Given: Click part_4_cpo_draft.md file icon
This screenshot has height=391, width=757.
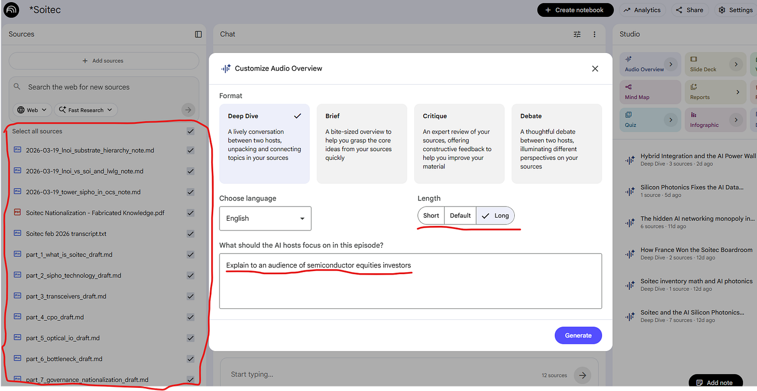Looking at the screenshot, I should (x=17, y=317).
